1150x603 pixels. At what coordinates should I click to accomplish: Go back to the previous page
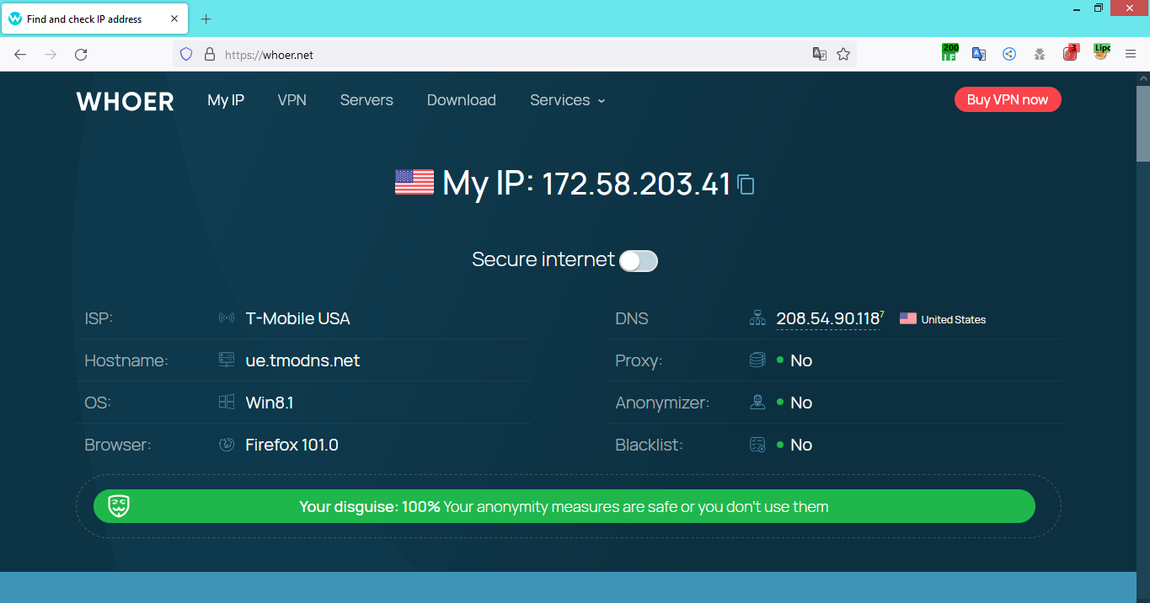click(x=20, y=55)
